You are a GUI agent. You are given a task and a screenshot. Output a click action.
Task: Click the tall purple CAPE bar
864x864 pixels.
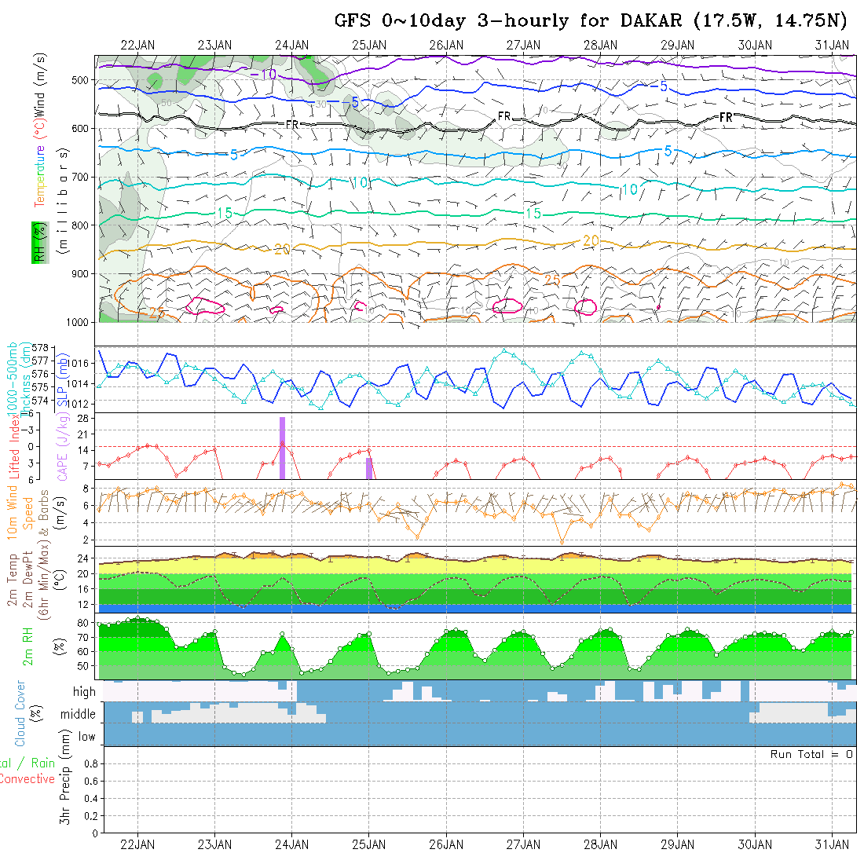[282, 448]
